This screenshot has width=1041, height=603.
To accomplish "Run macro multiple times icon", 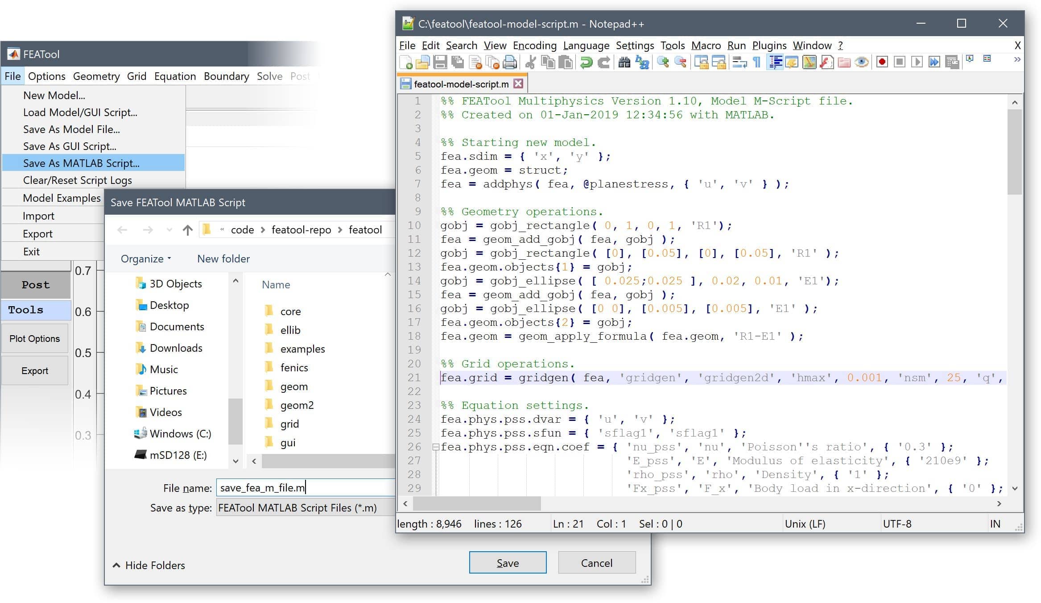I will (x=934, y=62).
